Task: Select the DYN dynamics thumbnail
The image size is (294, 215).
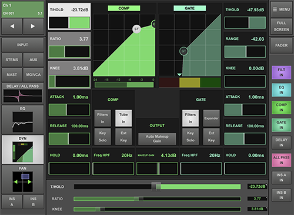Action: coord(23,150)
